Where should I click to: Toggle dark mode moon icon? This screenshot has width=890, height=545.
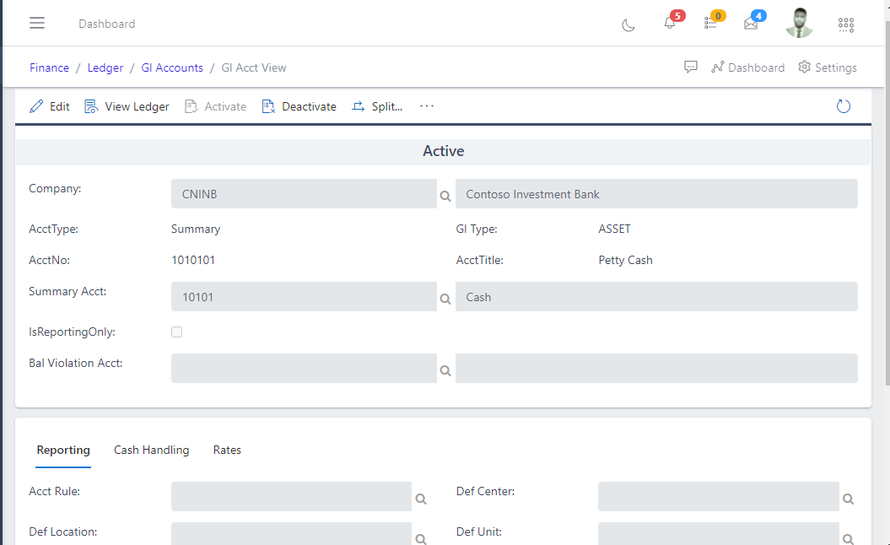[x=628, y=25]
